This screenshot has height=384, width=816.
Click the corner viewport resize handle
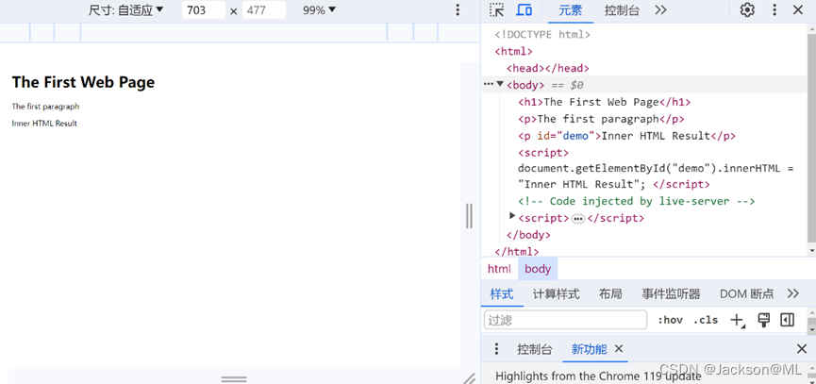(x=470, y=378)
